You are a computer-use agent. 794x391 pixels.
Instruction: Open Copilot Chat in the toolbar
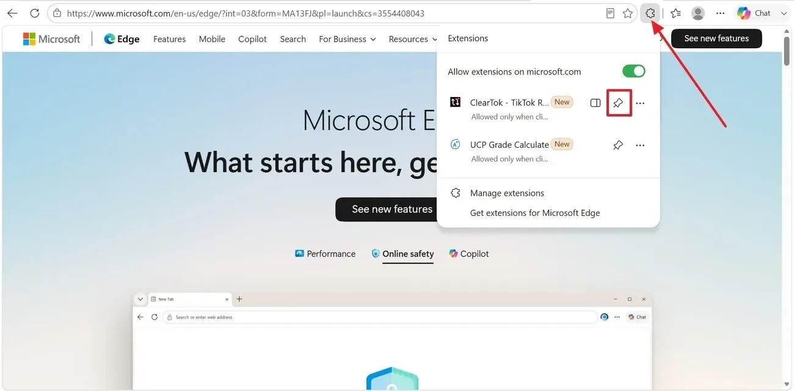coord(754,13)
